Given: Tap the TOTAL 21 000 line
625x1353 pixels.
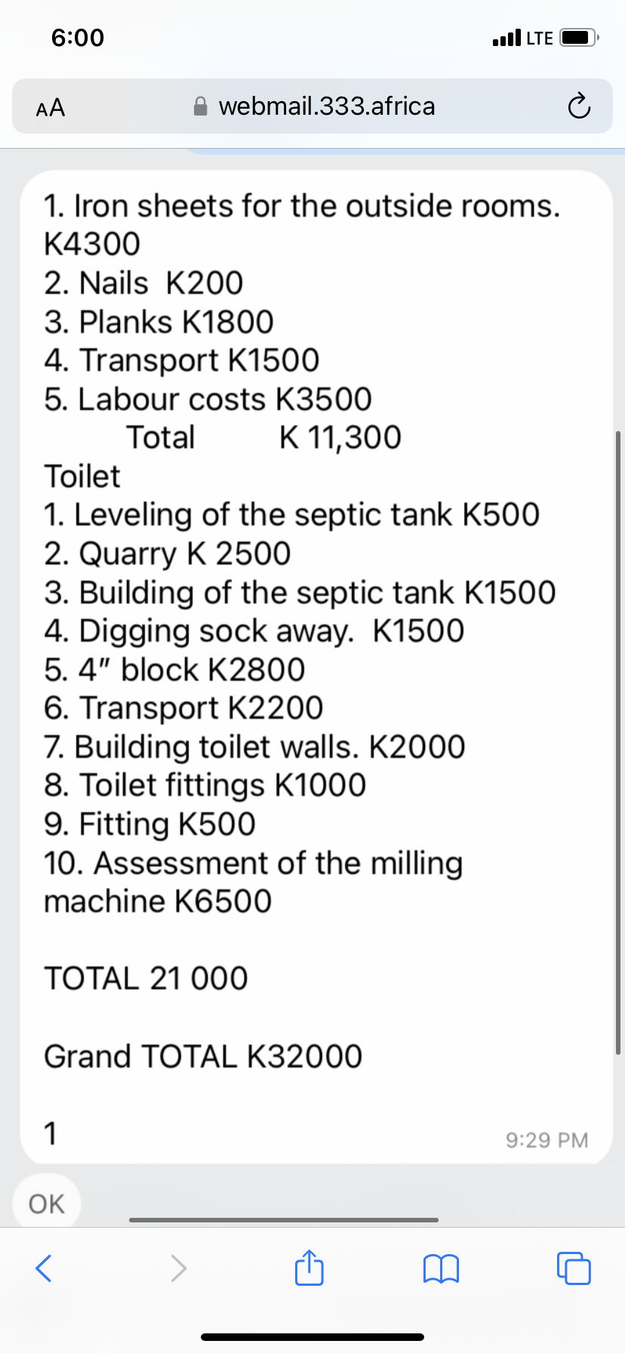Looking at the screenshot, I should pos(146,978).
